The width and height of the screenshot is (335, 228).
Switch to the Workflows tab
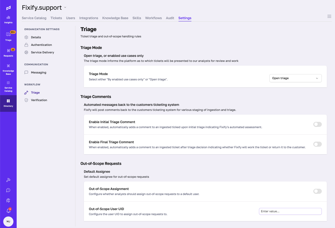153,18
